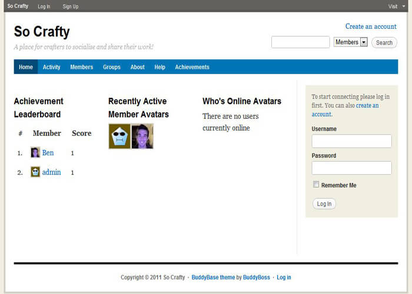The image size is (412, 294).
Task: Select the Groups navigation tab
Action: [112, 67]
